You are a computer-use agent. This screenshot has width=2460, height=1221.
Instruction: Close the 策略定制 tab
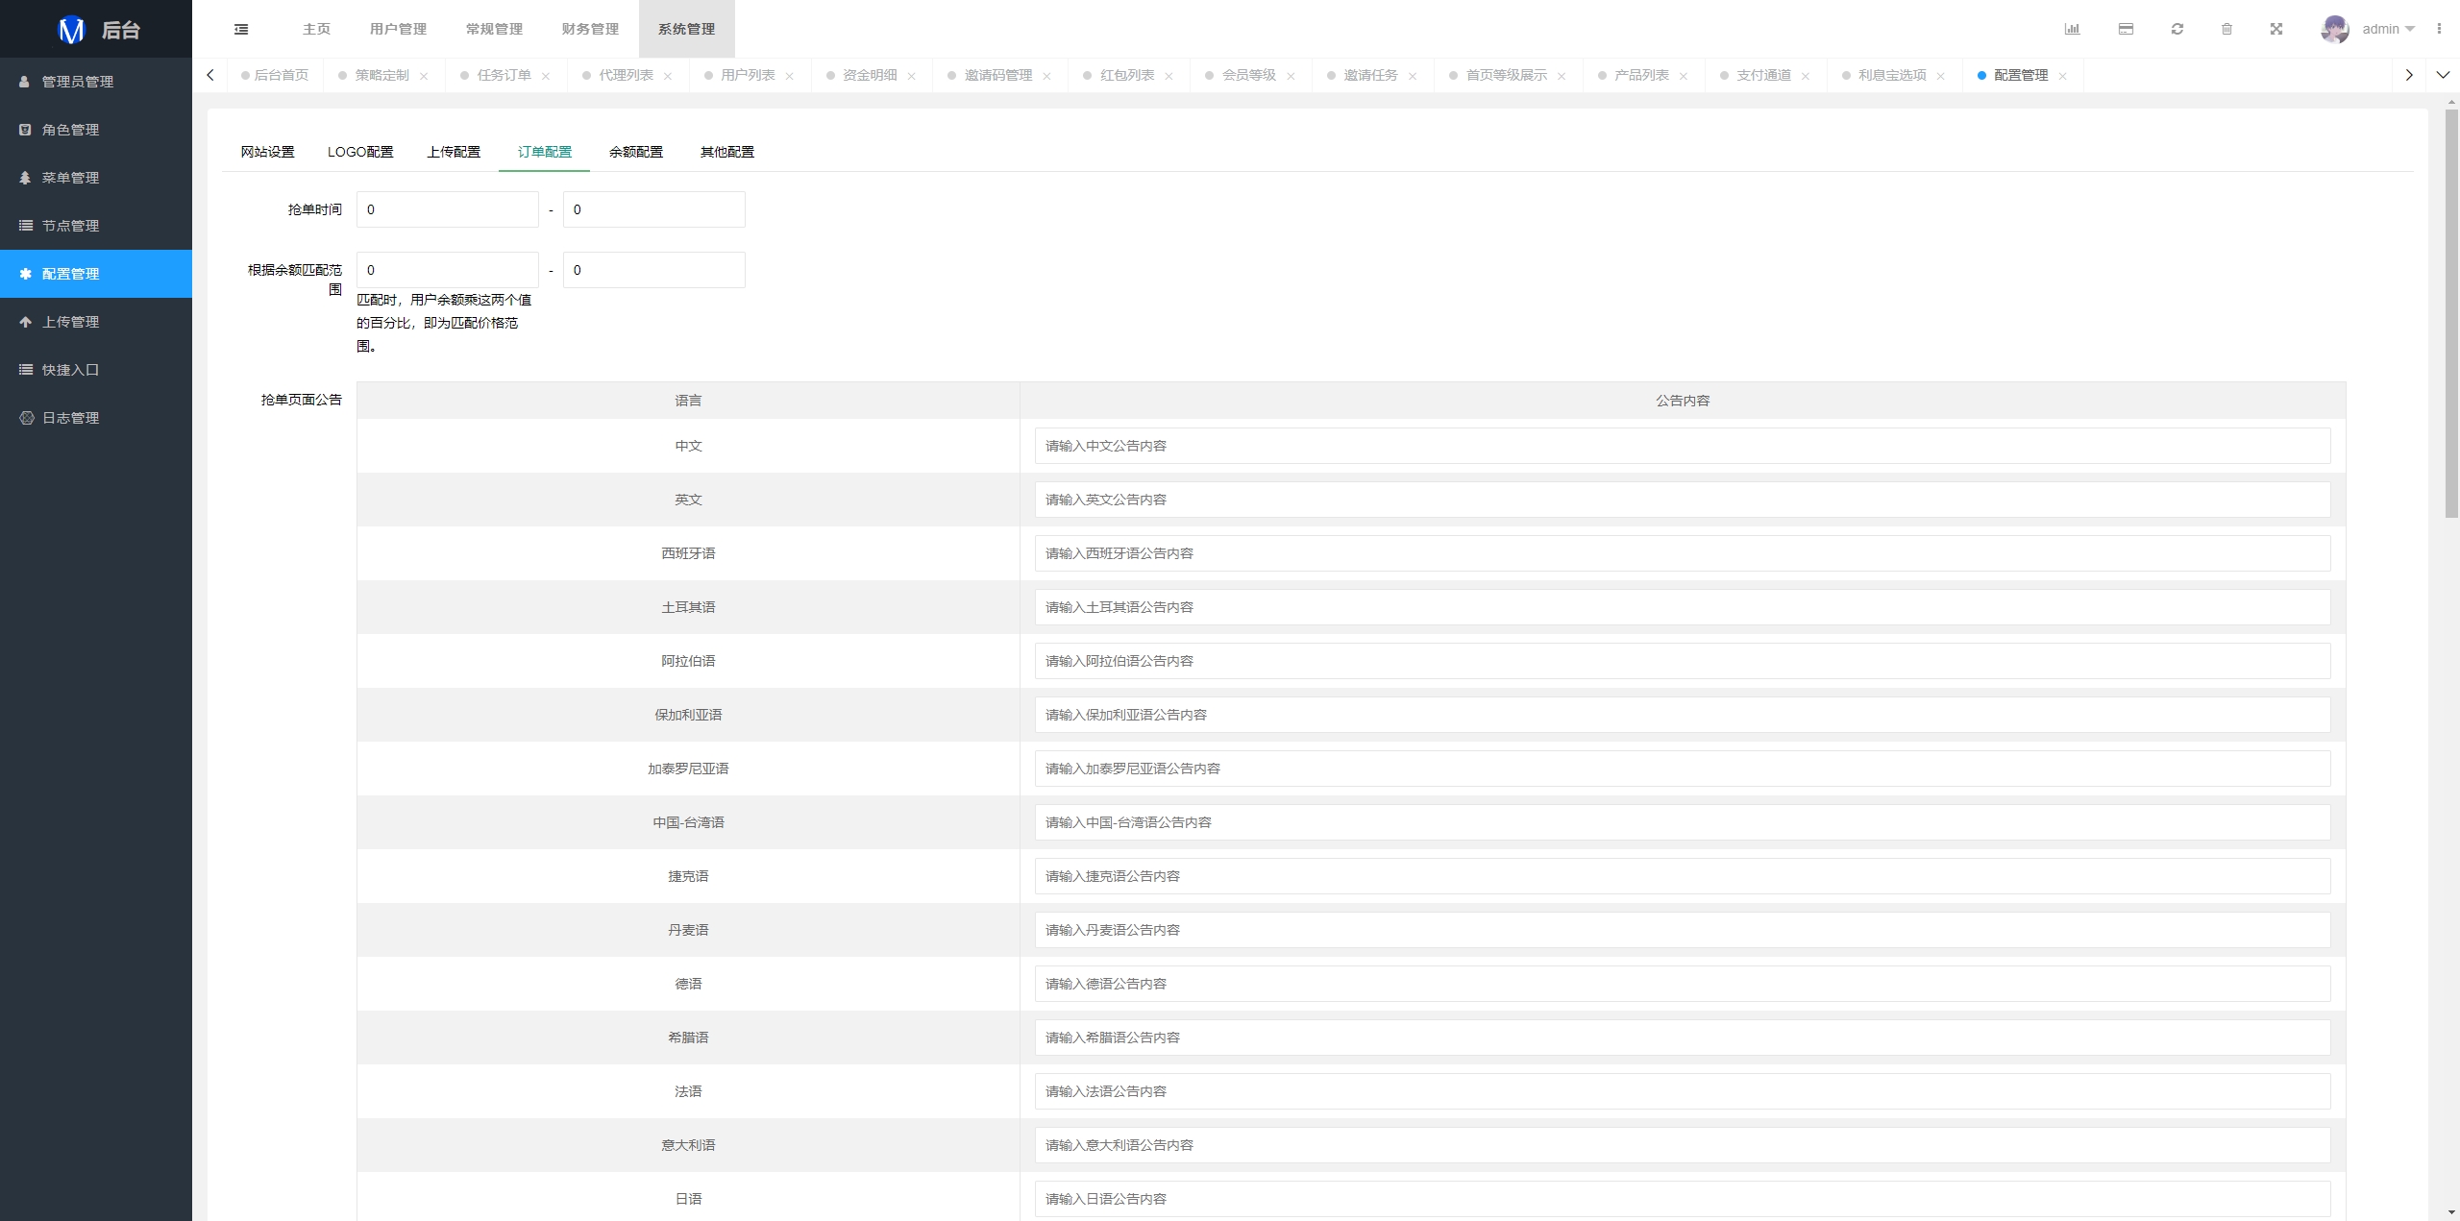pyautogui.click(x=424, y=76)
